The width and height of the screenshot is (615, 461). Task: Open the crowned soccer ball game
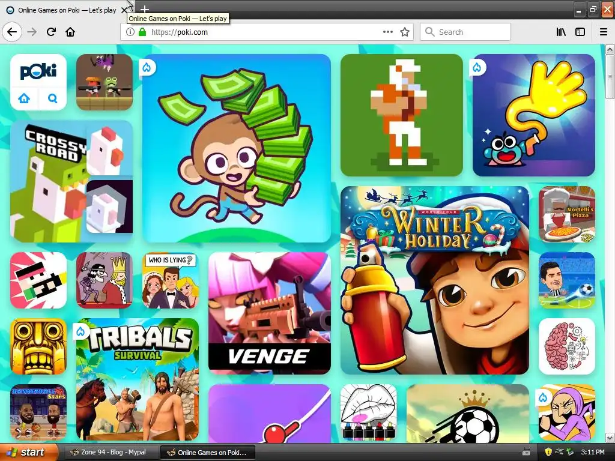(468, 413)
